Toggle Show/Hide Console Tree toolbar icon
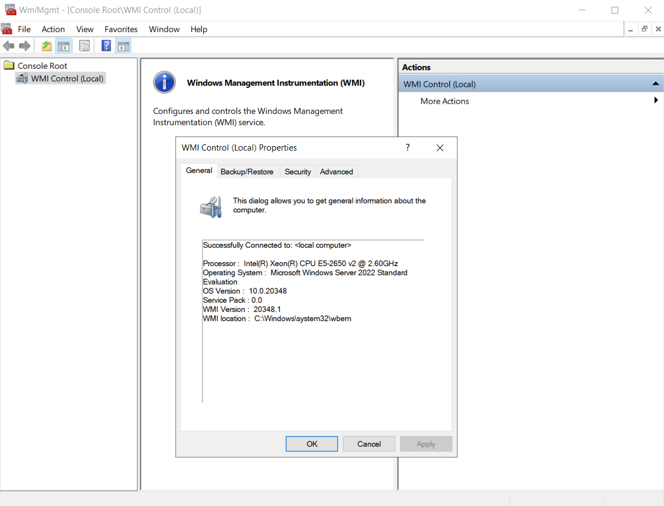The width and height of the screenshot is (664, 506). coord(64,46)
